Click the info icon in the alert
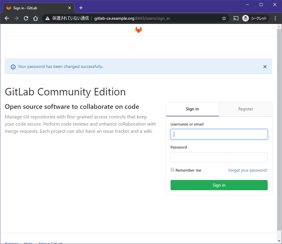The height and width of the screenshot is (244, 282). [13, 67]
